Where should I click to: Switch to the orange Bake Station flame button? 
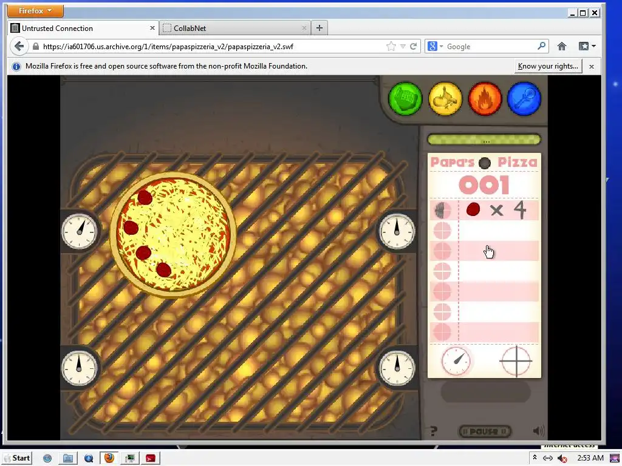pyautogui.click(x=485, y=99)
